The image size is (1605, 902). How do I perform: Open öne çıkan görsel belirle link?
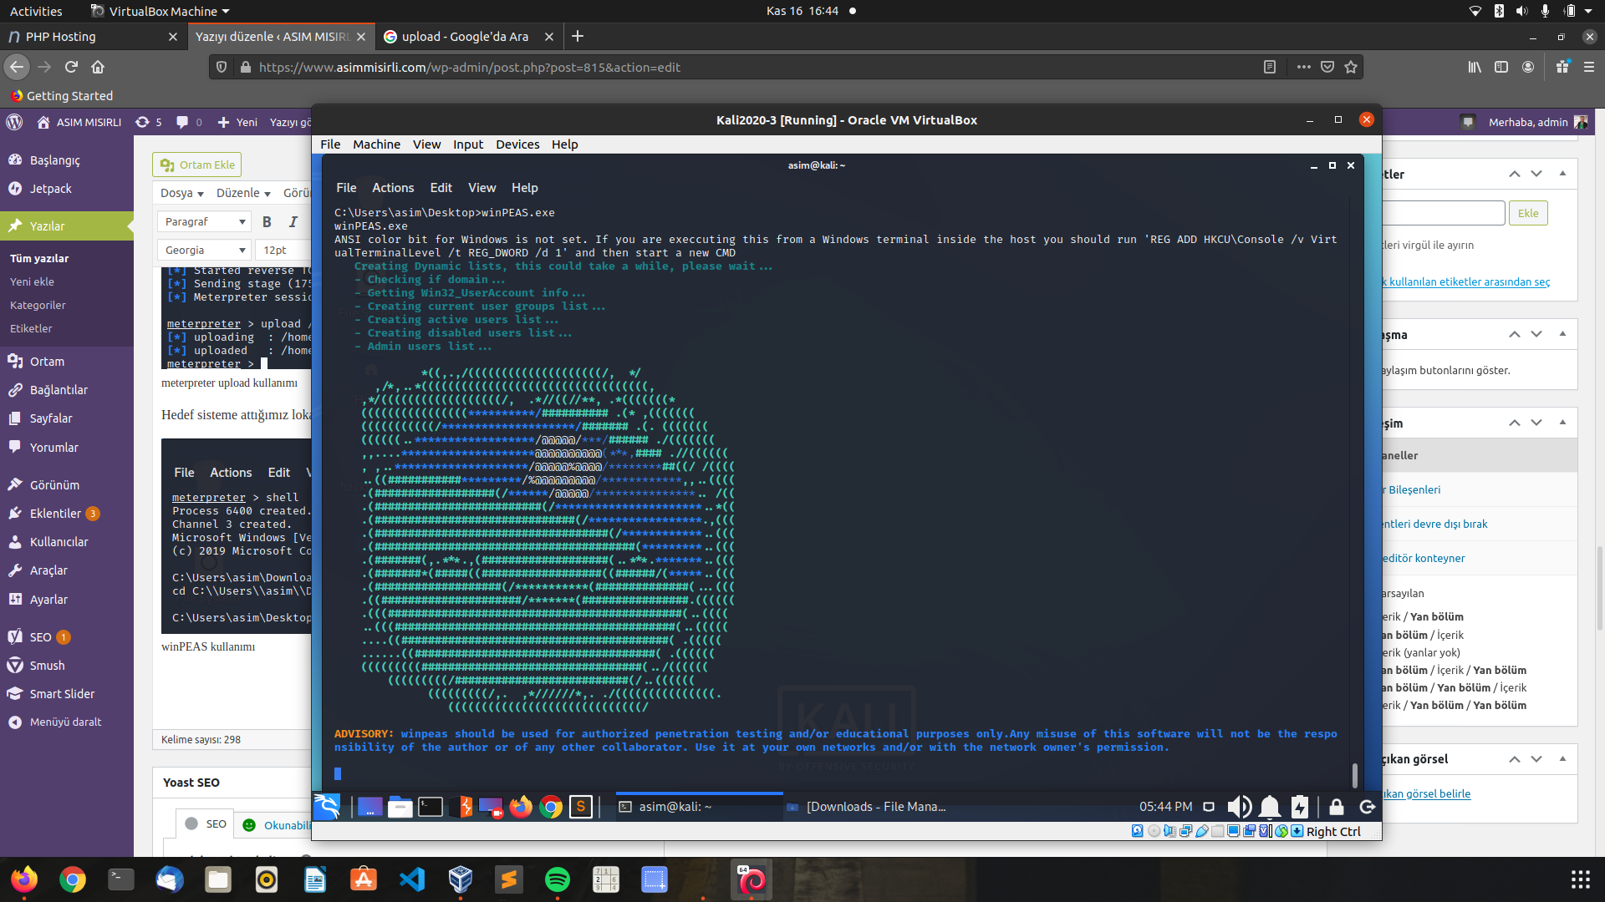pyautogui.click(x=1426, y=794)
